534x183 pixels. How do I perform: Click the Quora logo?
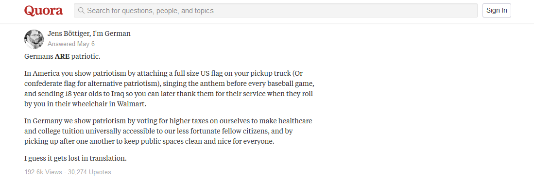[44, 11]
